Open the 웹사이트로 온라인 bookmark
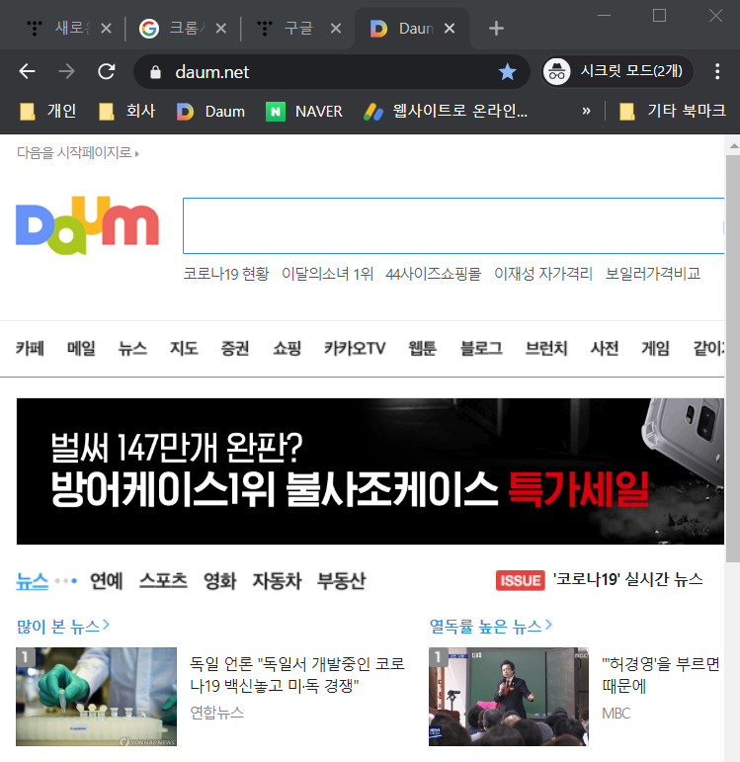The height and width of the screenshot is (762, 740). pos(446,112)
